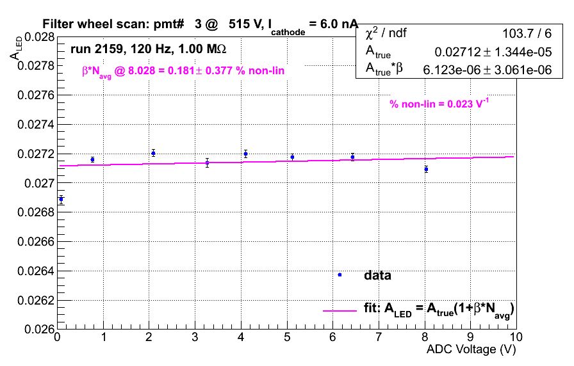This screenshot has height=366, width=574.
Task: Select the 'run 2159, 120 Hz, 1.00 MΩ' label
Action: click(148, 49)
